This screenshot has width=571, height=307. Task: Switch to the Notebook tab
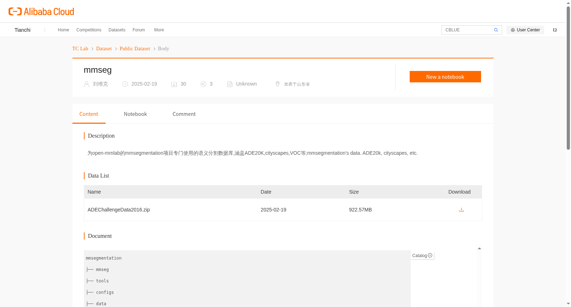135,114
